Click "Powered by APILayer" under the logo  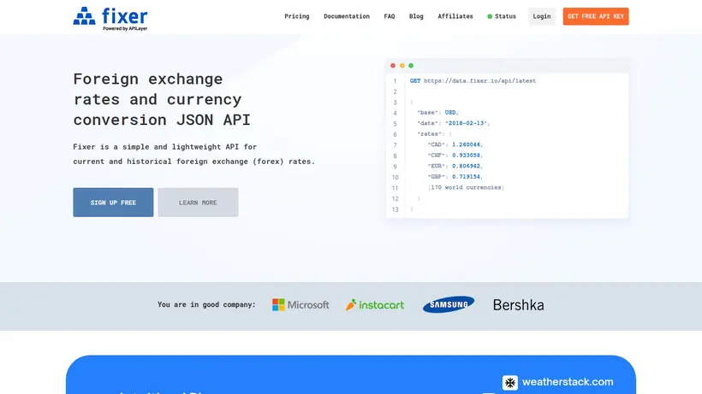pos(125,28)
